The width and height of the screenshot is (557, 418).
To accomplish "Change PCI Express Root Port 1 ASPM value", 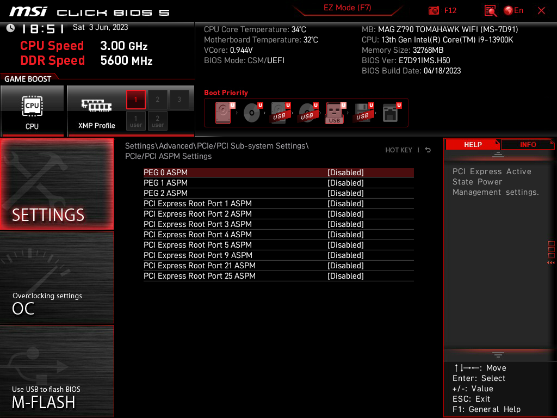I will [345, 204].
